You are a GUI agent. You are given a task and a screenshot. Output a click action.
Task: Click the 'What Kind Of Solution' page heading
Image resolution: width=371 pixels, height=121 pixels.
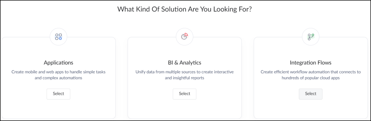(184, 9)
